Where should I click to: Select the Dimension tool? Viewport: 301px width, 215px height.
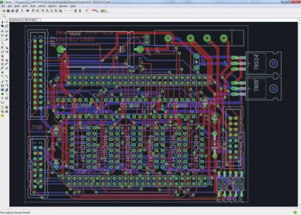pyautogui.click(x=3, y=102)
